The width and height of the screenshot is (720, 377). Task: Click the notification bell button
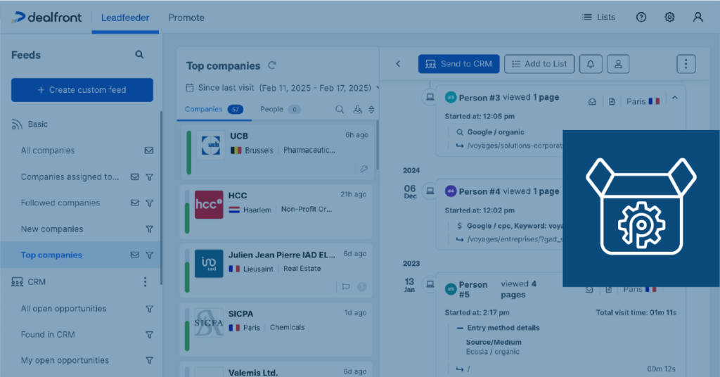(591, 64)
